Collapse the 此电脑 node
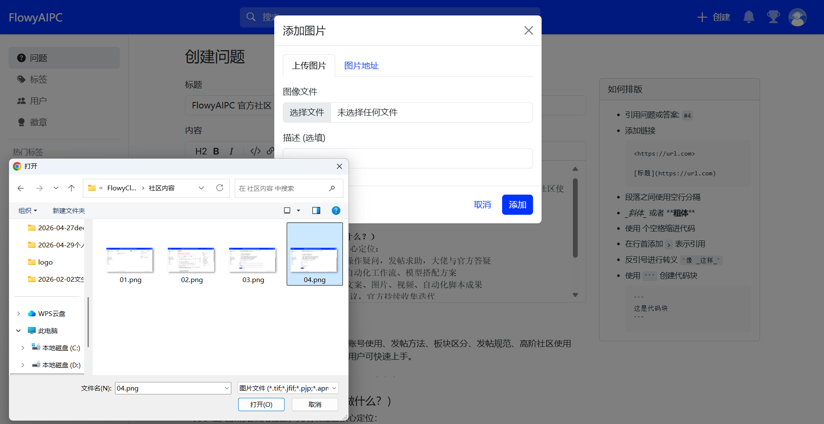Viewport: 824px width, 424px height. click(x=18, y=331)
